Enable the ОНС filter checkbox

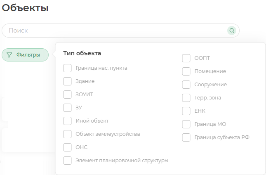pyautogui.click(x=67, y=147)
